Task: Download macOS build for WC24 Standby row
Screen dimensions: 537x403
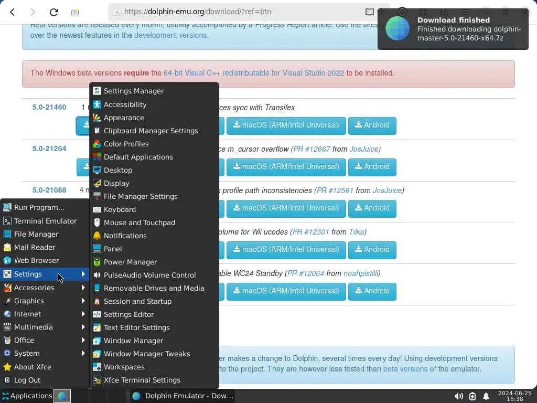Action: 286,291
